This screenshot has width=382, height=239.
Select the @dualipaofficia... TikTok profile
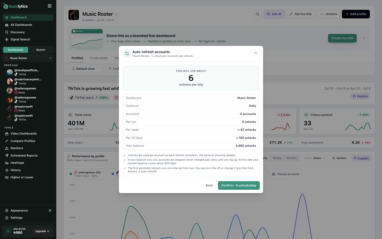click(x=28, y=72)
